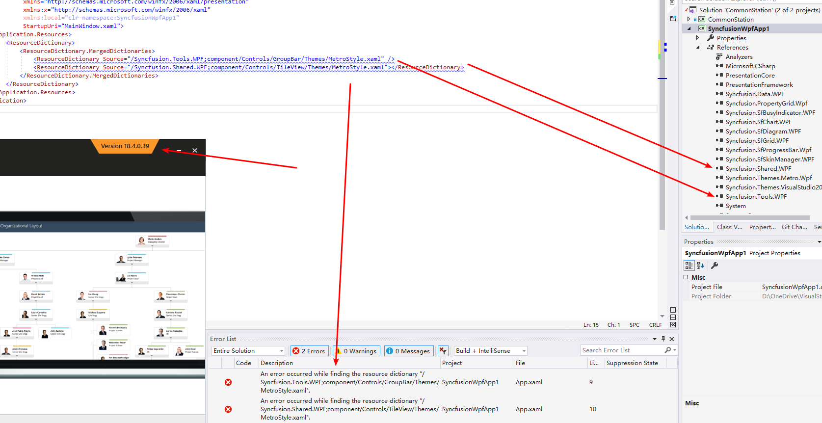Switch to the Properties tab
The width and height of the screenshot is (822, 423).
click(x=762, y=227)
